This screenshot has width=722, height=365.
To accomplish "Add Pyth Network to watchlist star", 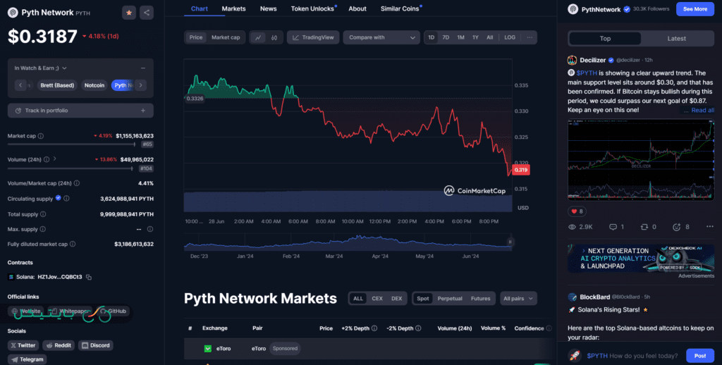I will click(129, 13).
